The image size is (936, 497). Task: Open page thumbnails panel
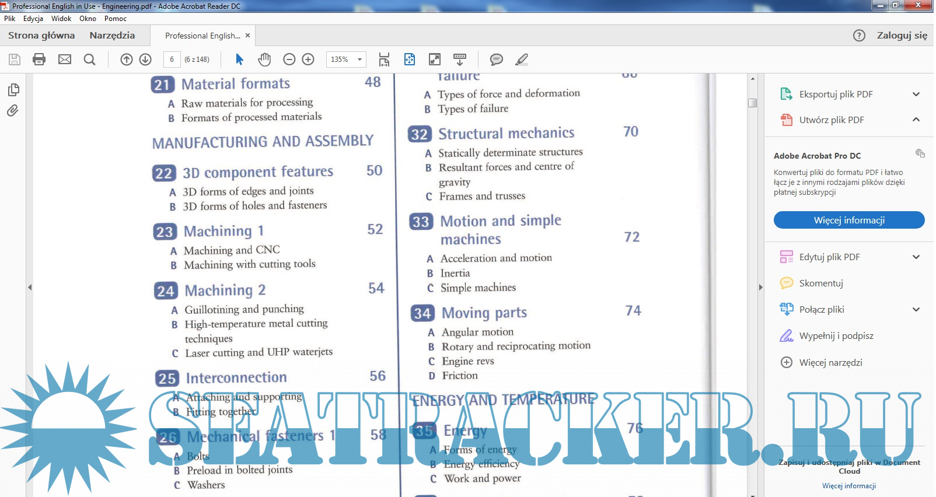click(13, 90)
